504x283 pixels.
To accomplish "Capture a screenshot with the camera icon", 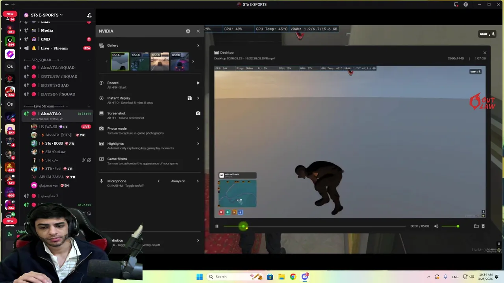I will pyautogui.click(x=198, y=113).
